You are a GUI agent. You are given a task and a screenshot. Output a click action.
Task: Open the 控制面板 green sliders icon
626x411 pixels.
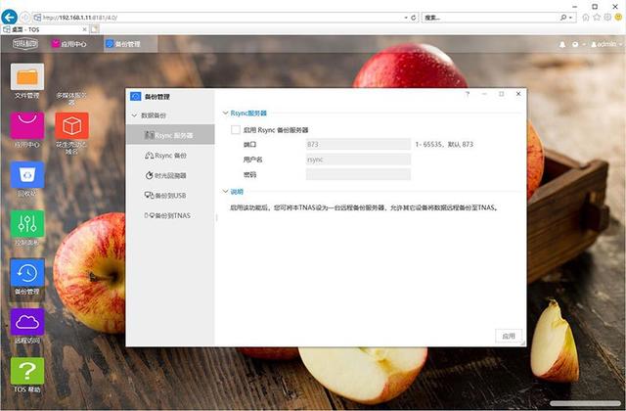(27, 224)
